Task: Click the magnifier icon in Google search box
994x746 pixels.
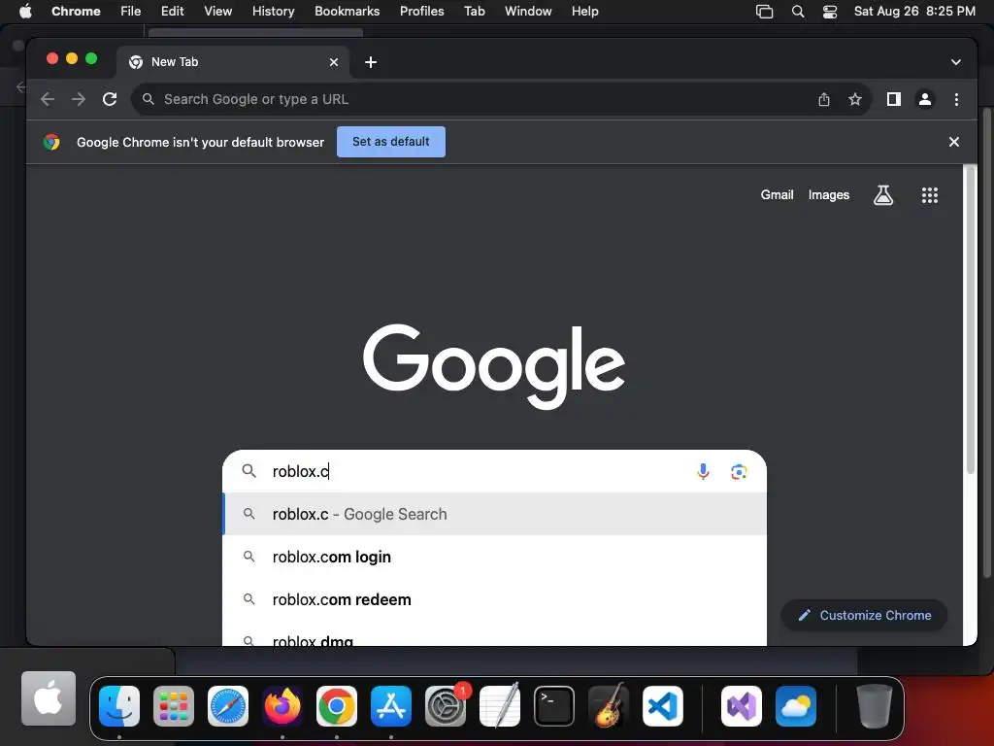Action: [x=249, y=471]
